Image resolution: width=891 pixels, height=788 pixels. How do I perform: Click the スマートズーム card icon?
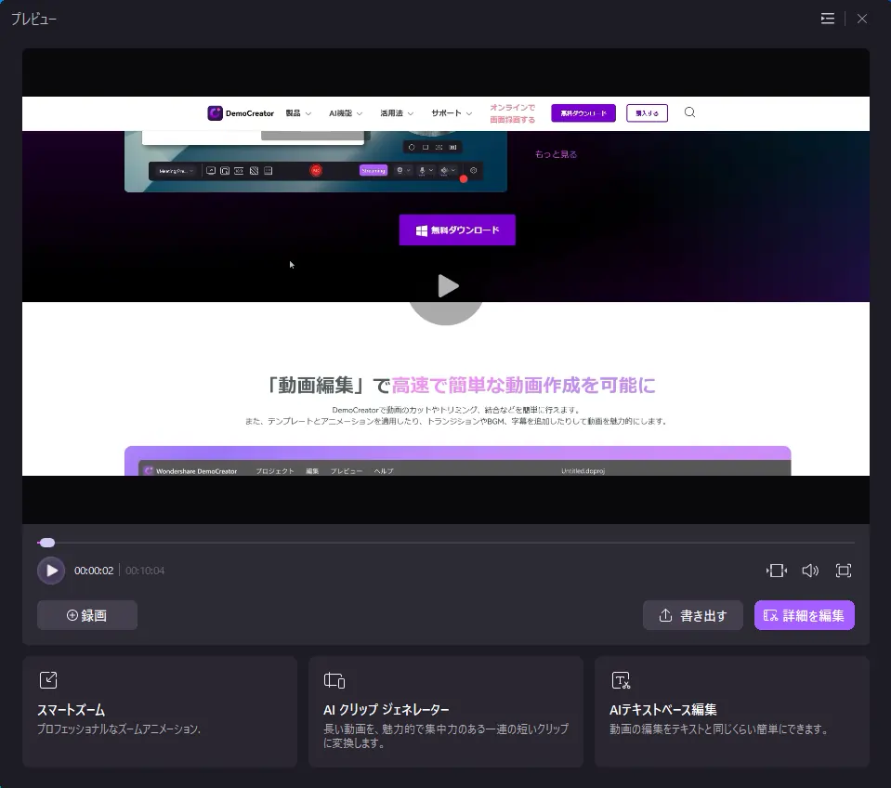click(x=48, y=680)
